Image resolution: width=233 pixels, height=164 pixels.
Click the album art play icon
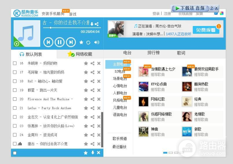(16, 44)
